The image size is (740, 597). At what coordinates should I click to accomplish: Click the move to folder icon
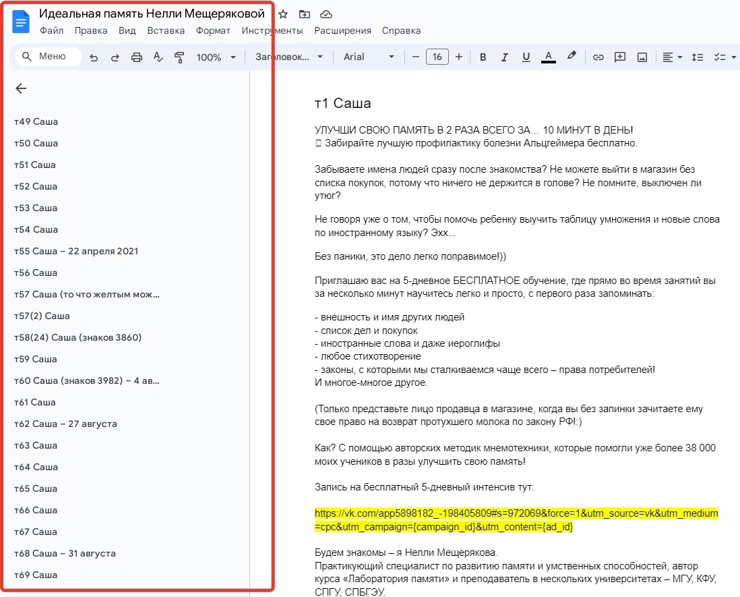(x=305, y=14)
